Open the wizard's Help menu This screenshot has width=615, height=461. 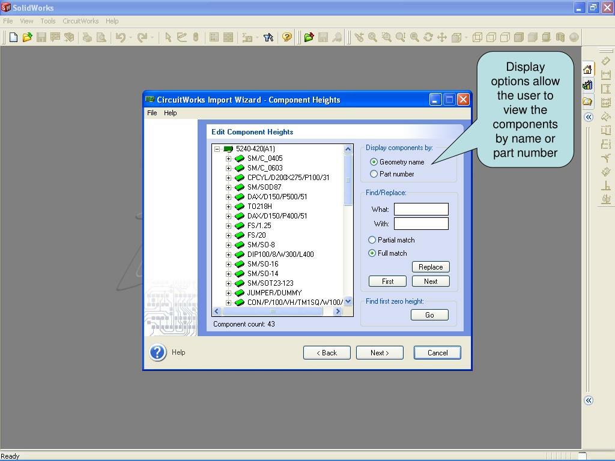coord(170,113)
